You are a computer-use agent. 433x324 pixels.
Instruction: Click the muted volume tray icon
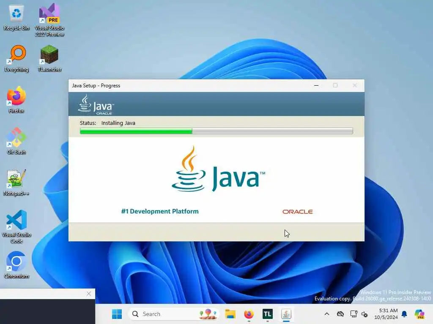[x=364, y=314]
